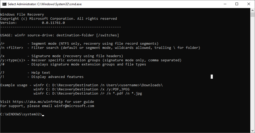
Task: Close the Administrator cmd.exe window
Action: [248, 4]
